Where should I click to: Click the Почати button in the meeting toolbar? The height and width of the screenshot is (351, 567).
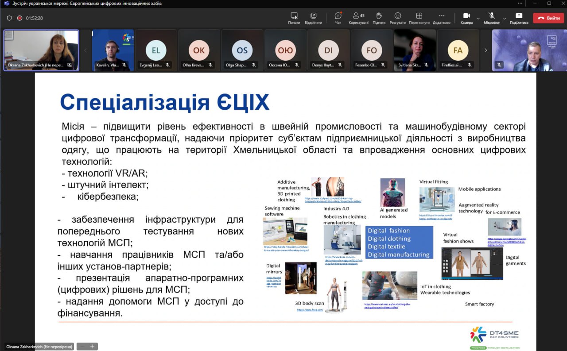point(294,18)
